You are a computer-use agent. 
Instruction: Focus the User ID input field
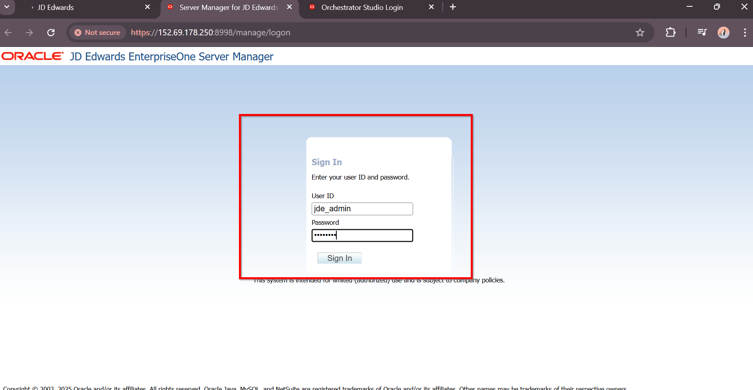click(x=362, y=209)
